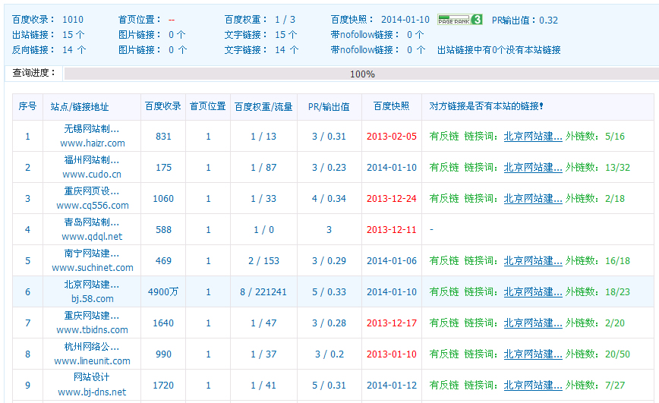Click the link word 北京网站建... in the www.lineunit.com row

(533, 354)
